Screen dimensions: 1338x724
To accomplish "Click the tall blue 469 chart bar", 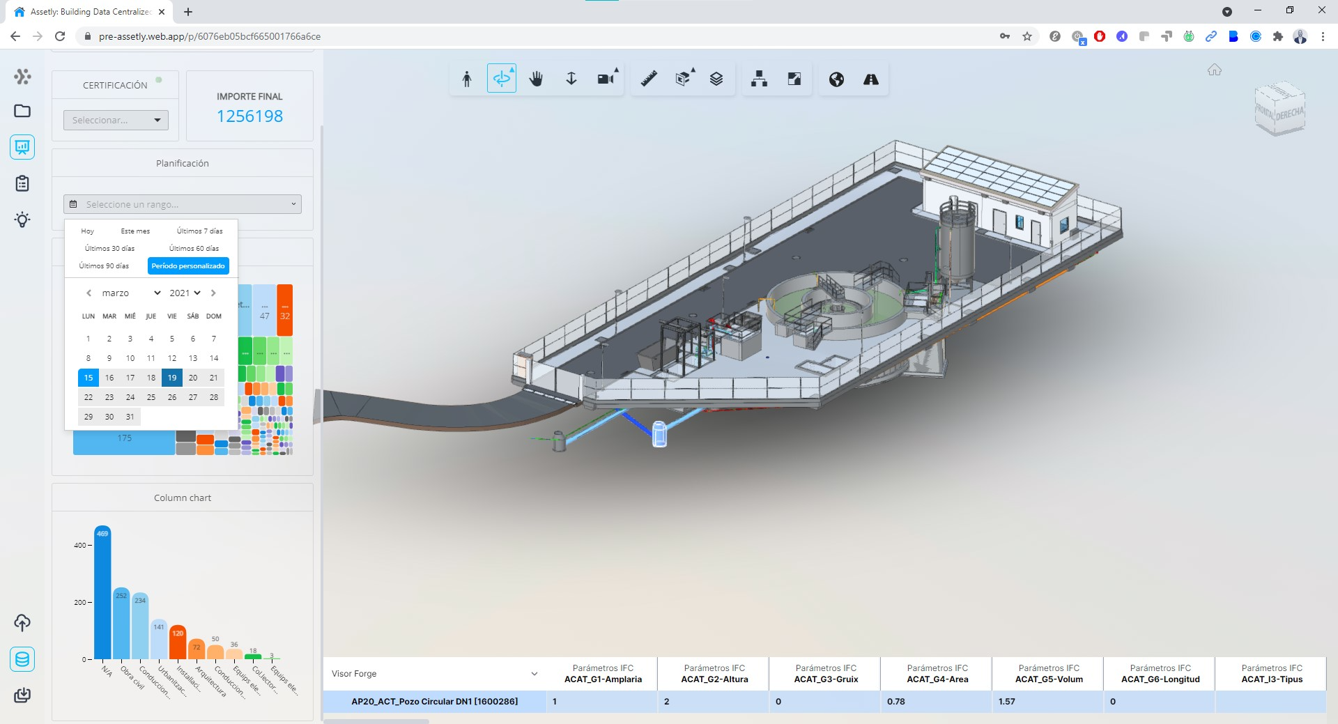I will point(102,592).
